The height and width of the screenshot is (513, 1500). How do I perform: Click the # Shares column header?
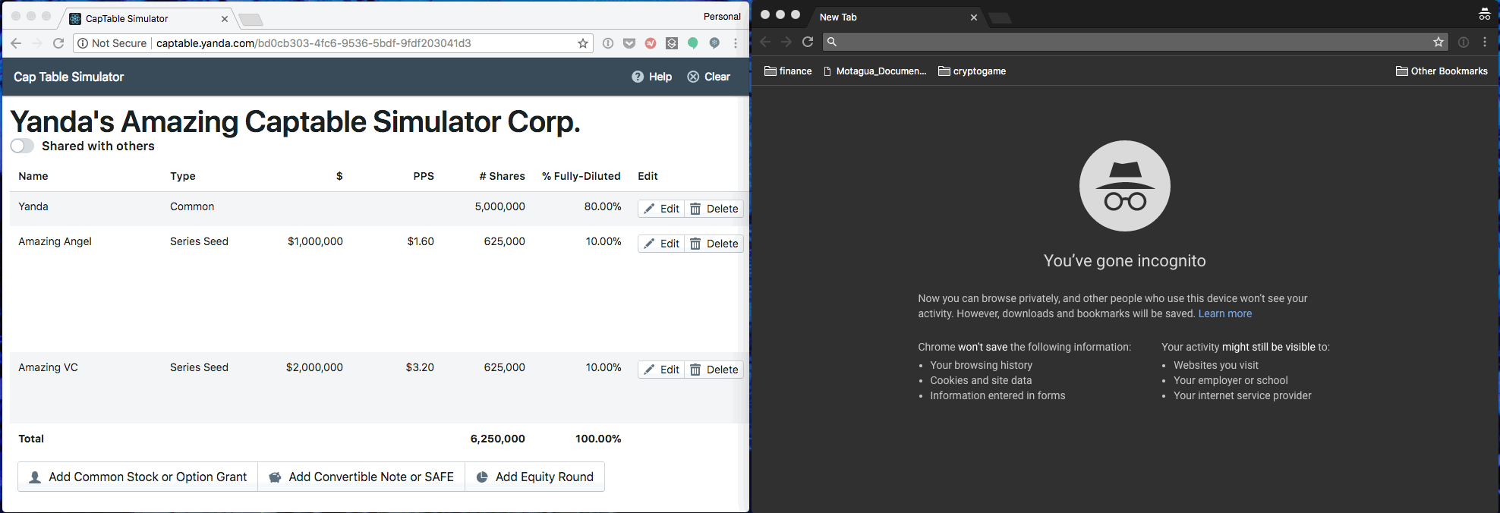(503, 176)
